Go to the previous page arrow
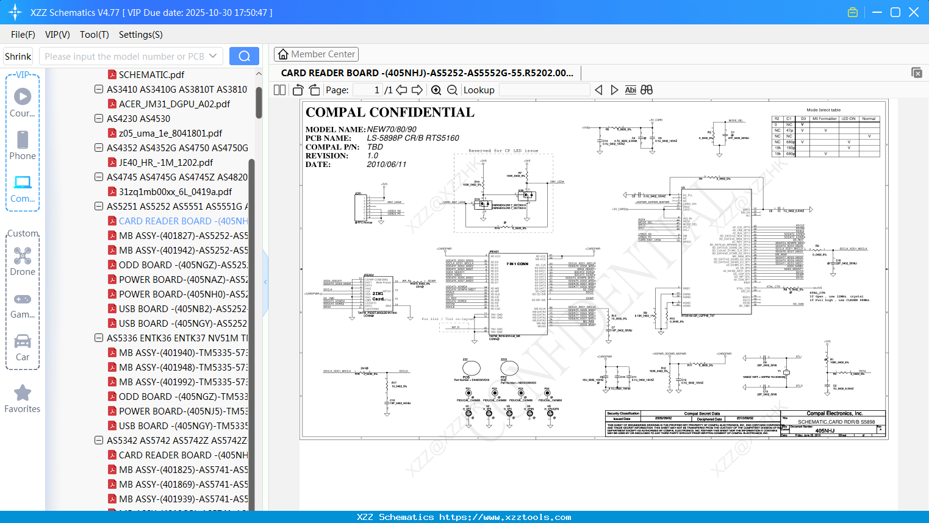This screenshot has height=523, width=929. click(x=401, y=90)
